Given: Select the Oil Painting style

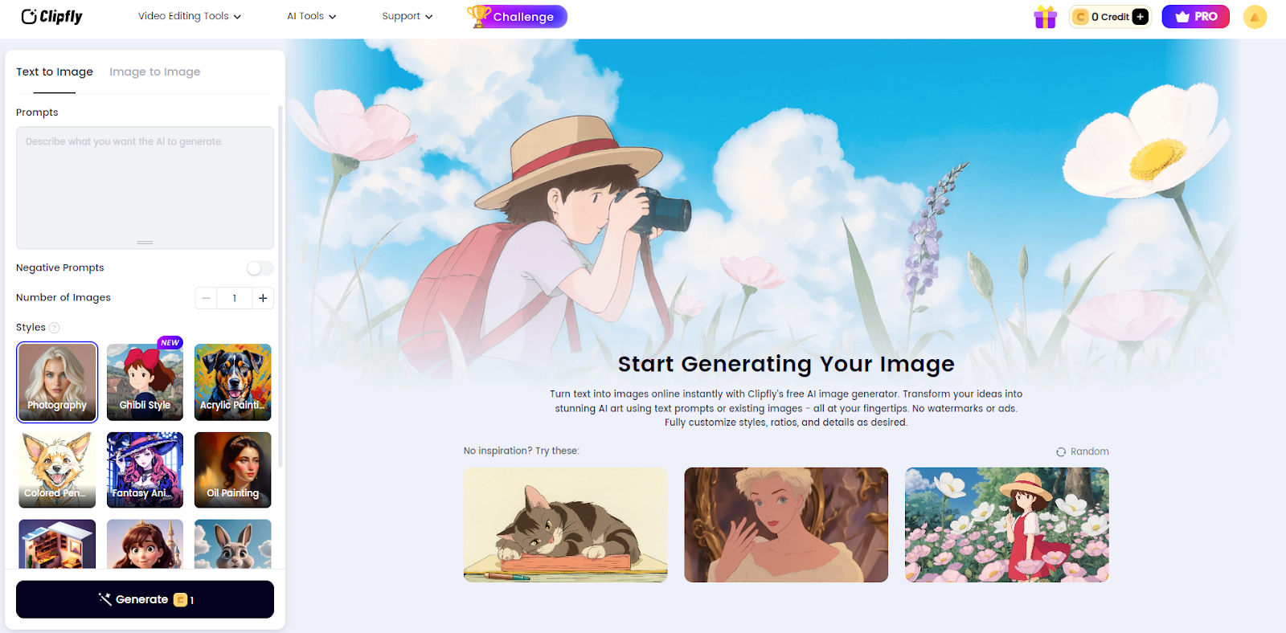Looking at the screenshot, I should (233, 470).
